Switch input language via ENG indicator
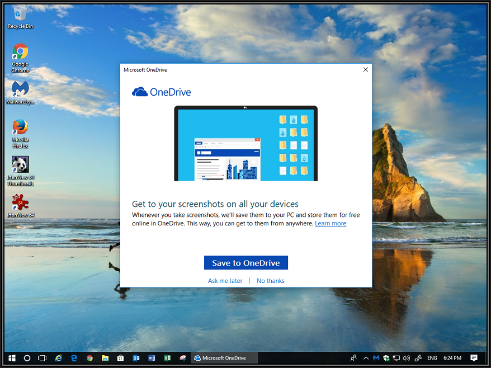The width and height of the screenshot is (491, 368). point(432,358)
